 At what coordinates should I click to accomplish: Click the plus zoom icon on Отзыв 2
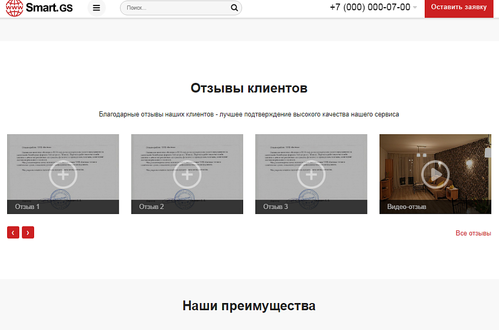[187, 174]
